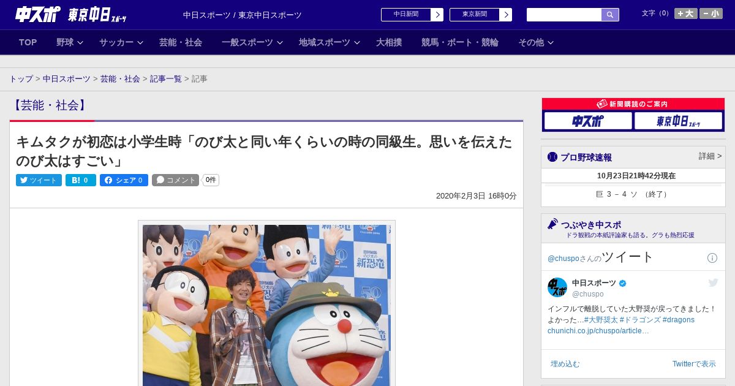Click the search magnifier button
This screenshot has width=735, height=386.
pos(610,15)
